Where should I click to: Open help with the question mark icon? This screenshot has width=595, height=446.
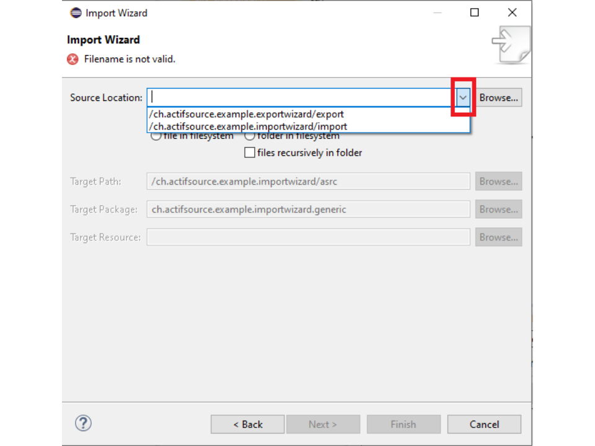point(83,423)
